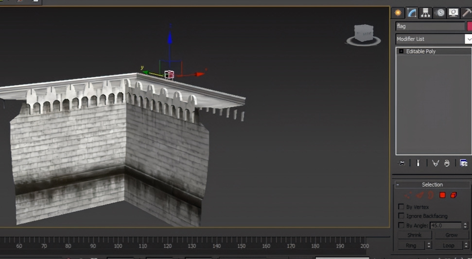Select Border sub-object level icon

(431, 195)
